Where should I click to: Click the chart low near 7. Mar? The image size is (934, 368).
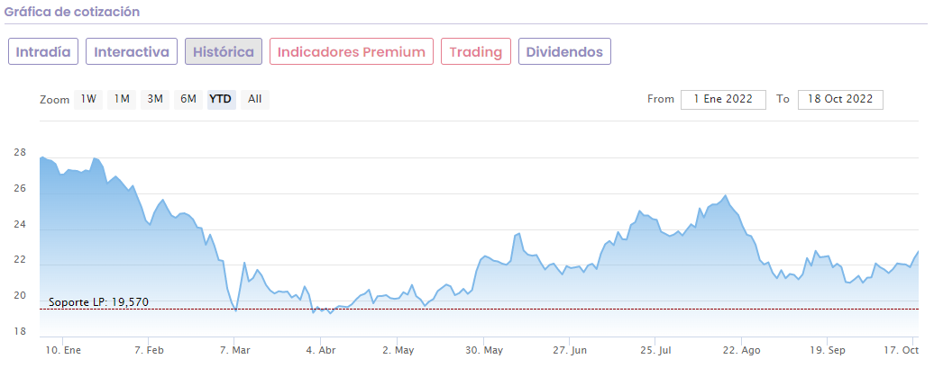pos(235,310)
